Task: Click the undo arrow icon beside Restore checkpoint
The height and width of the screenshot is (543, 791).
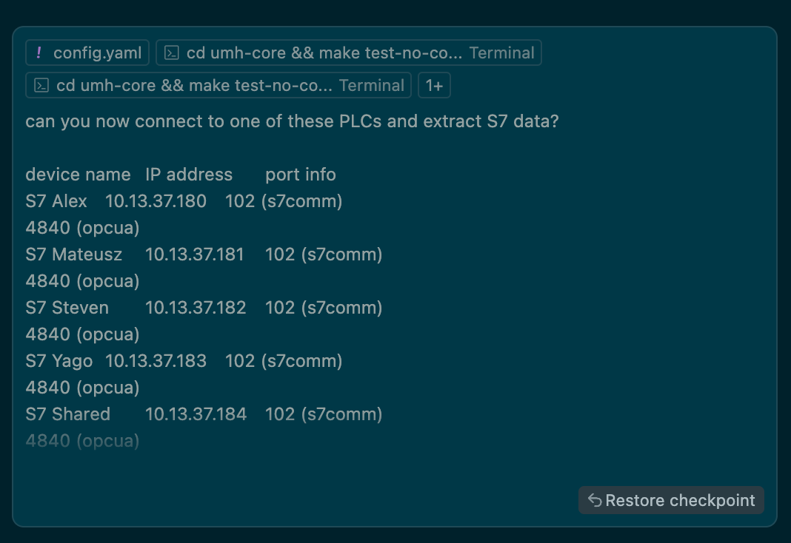Action: [595, 500]
